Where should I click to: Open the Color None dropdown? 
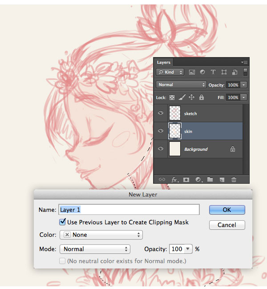tap(101, 235)
